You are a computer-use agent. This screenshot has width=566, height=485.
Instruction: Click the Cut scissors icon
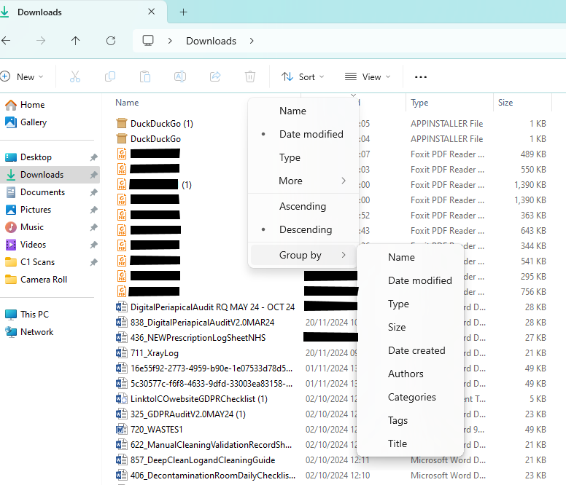75,76
